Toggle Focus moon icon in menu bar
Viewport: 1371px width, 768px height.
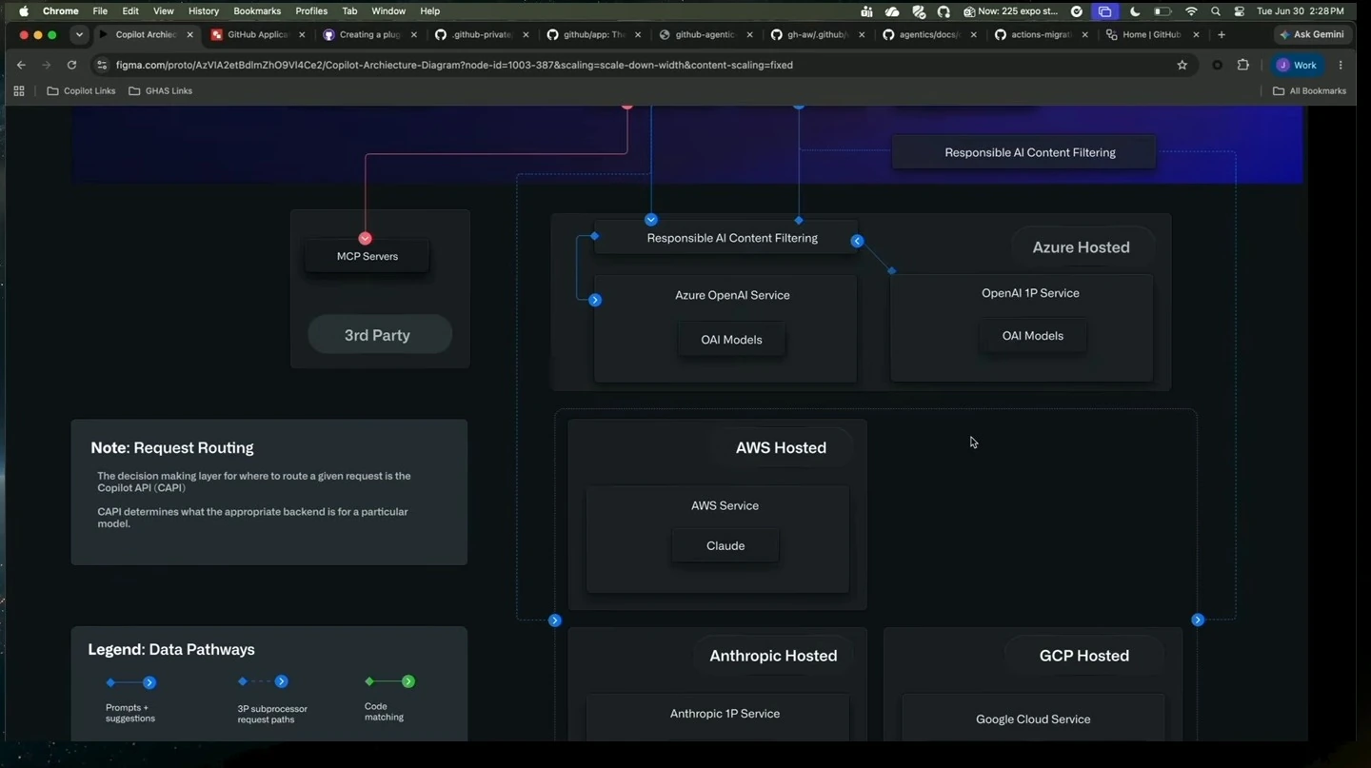[x=1135, y=11]
